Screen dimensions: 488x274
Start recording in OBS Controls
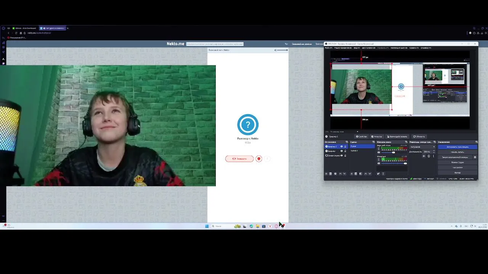tap(457, 152)
